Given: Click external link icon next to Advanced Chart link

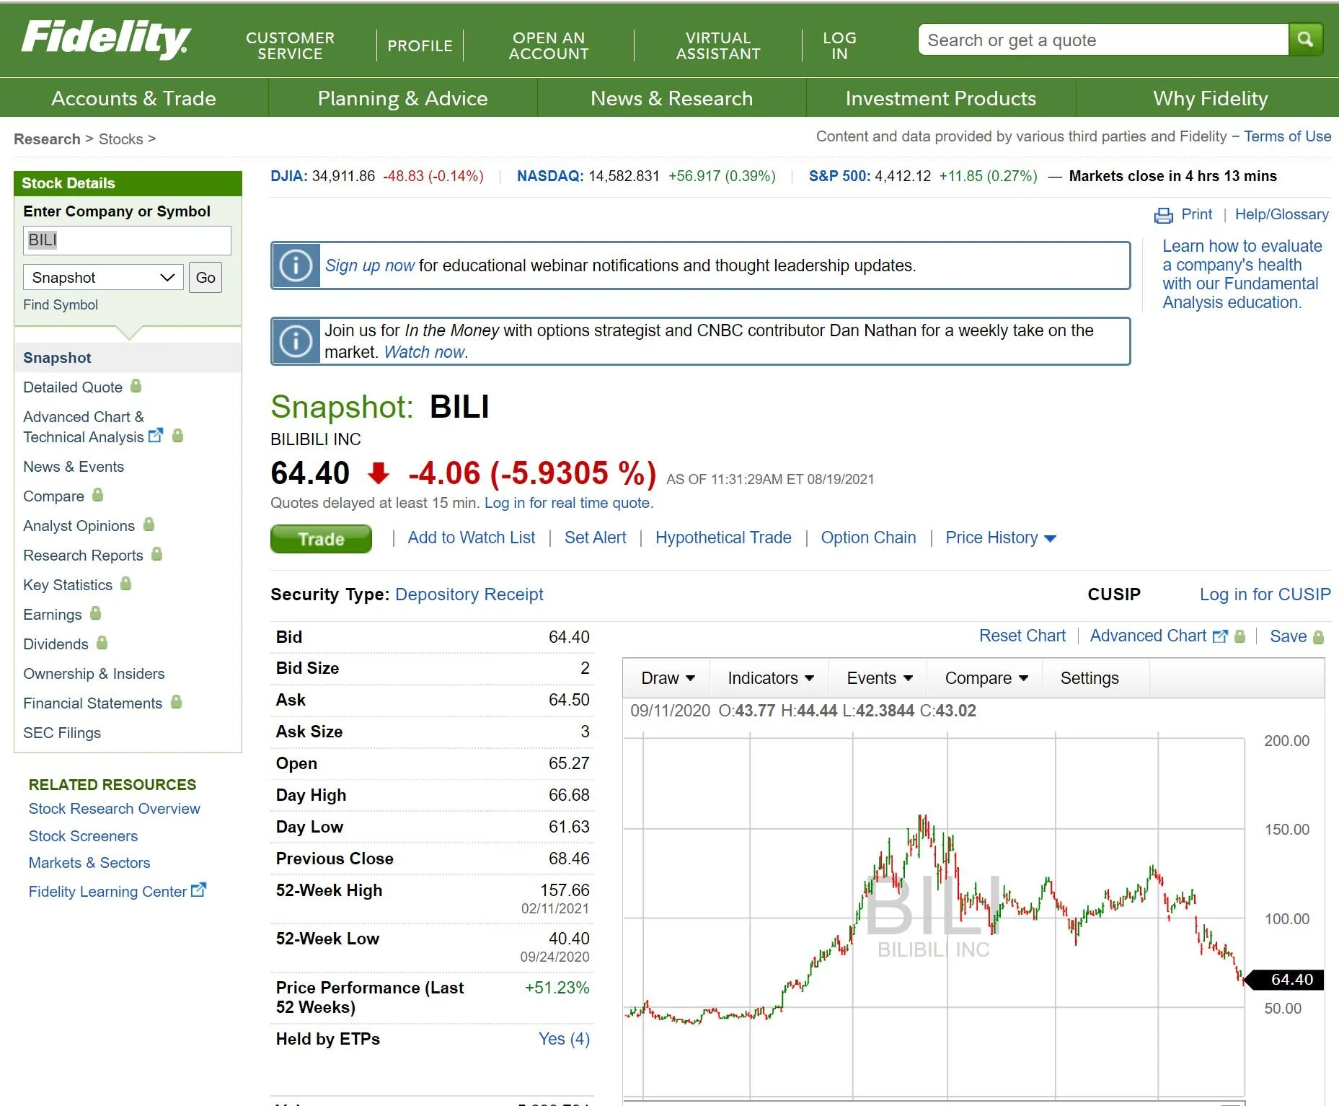Looking at the screenshot, I should coord(1220,636).
